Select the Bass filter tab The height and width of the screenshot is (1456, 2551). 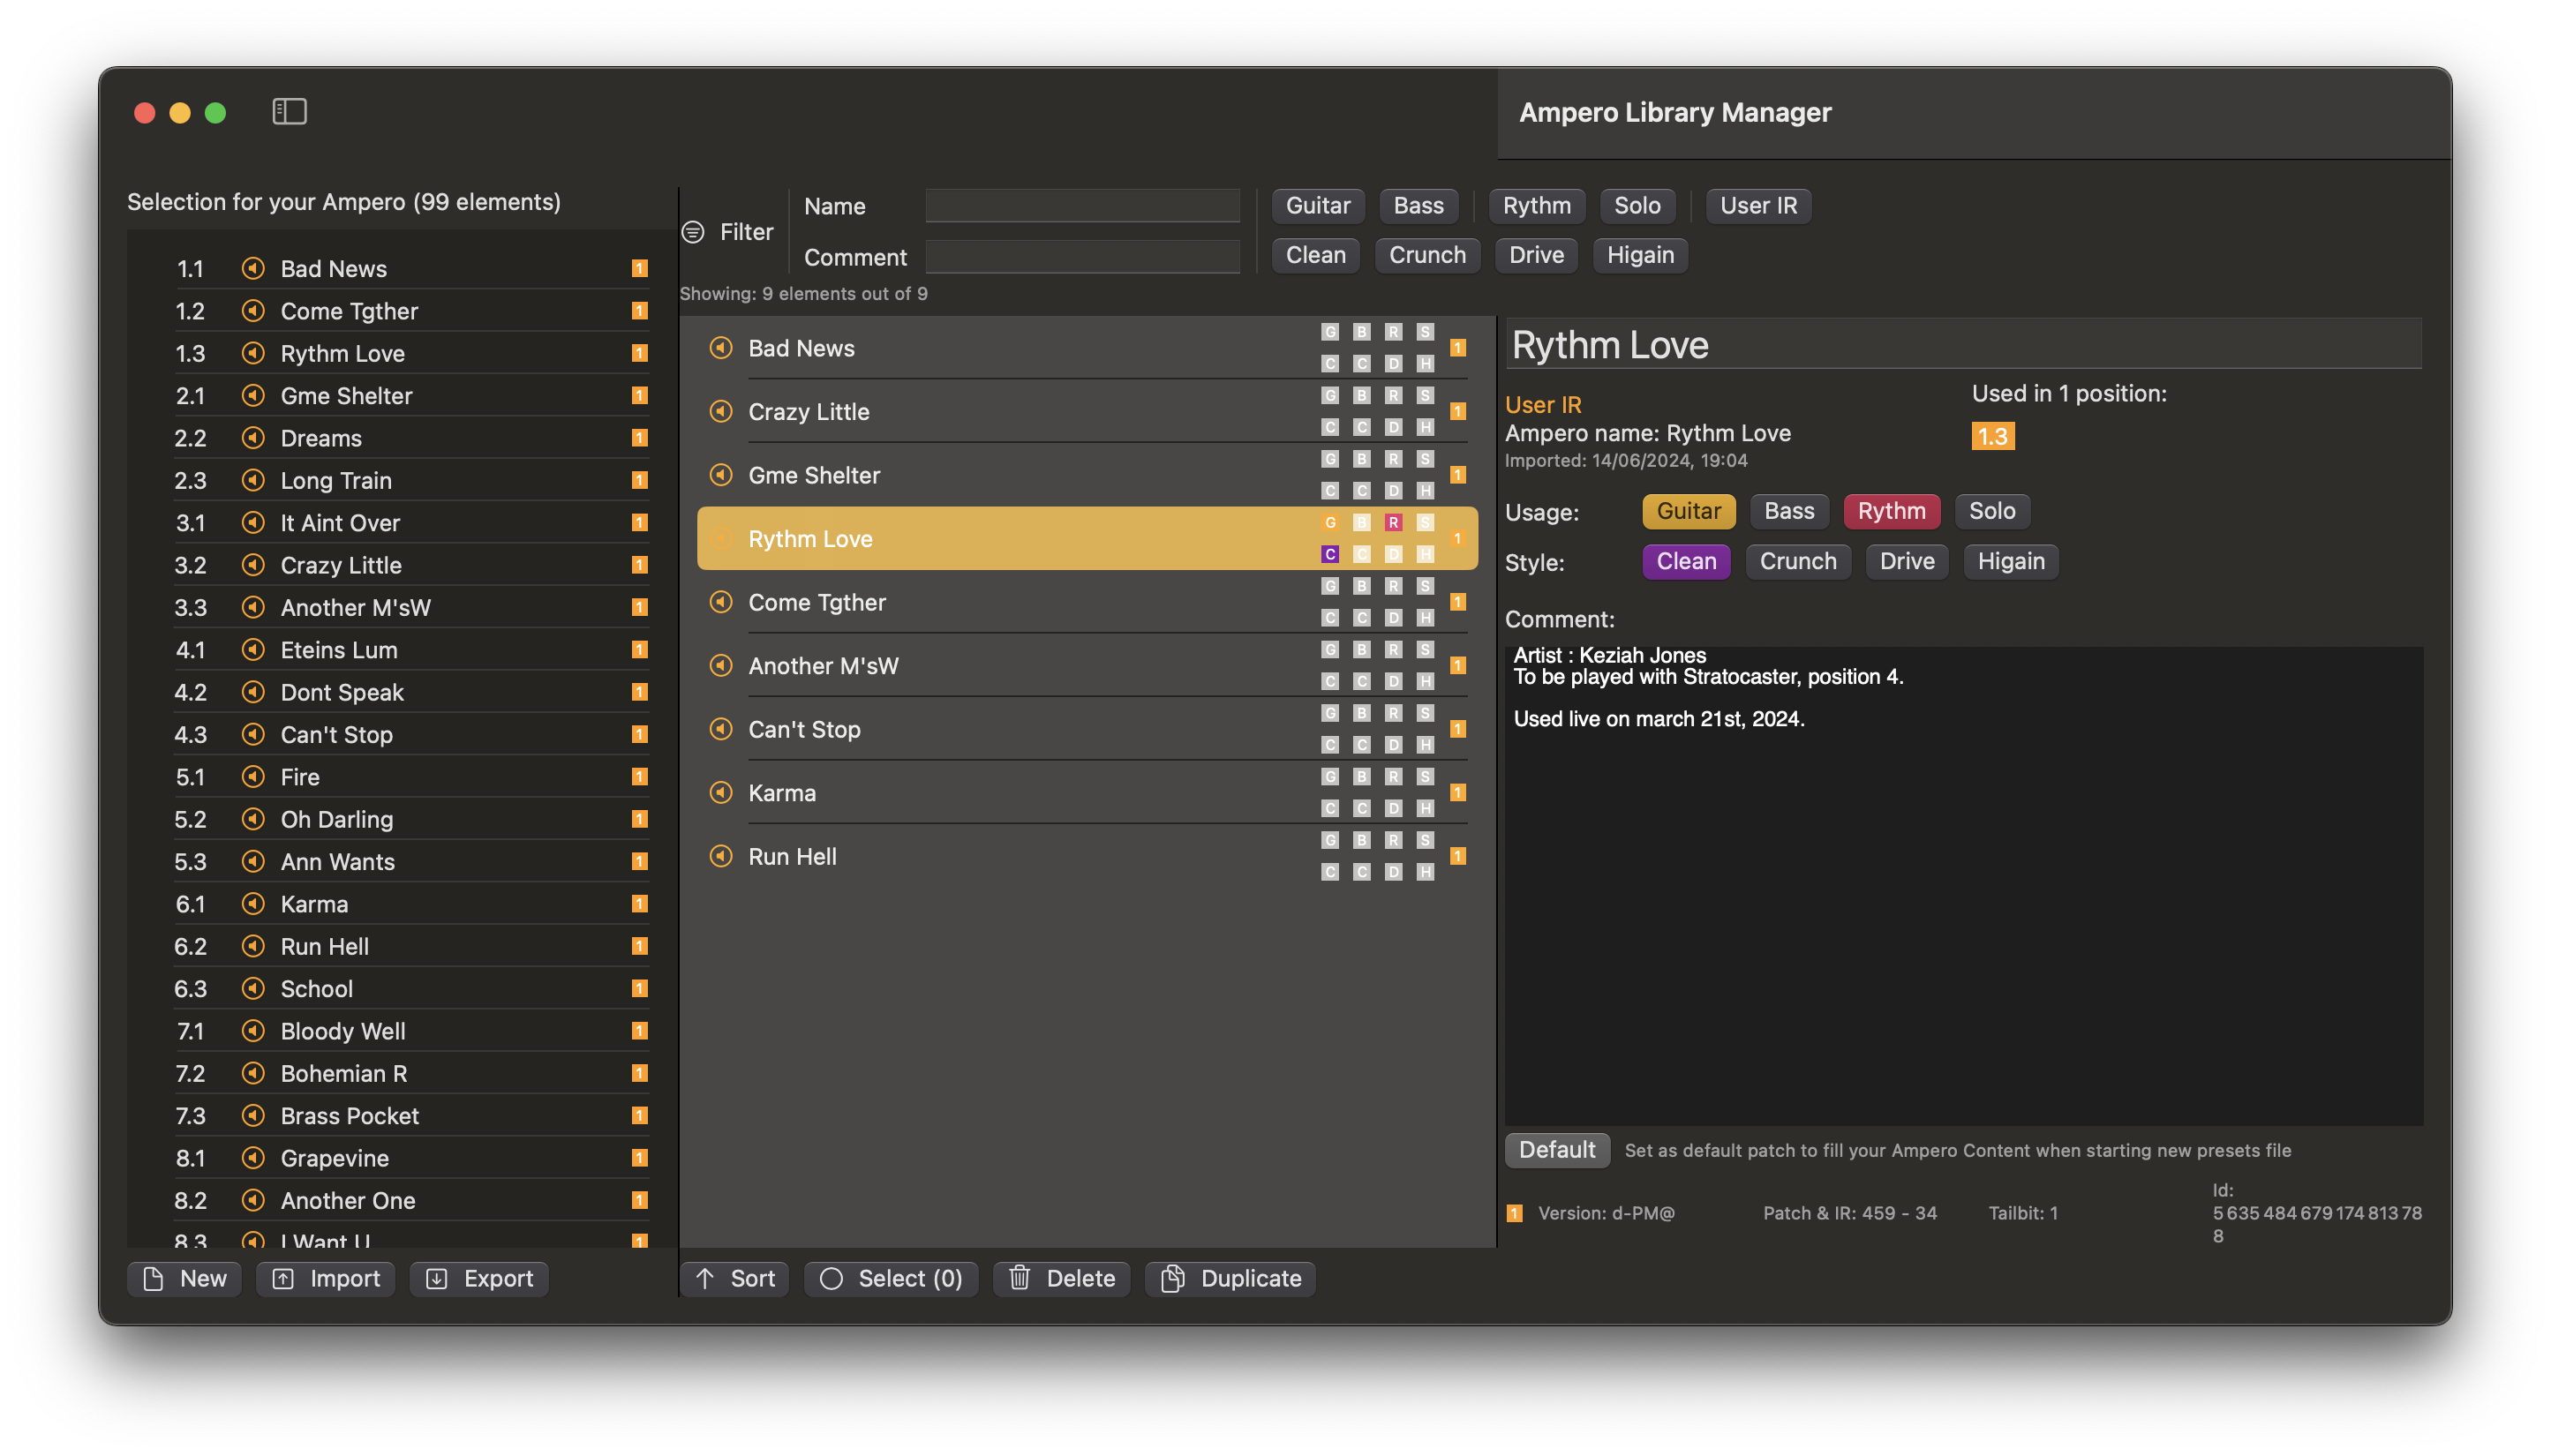(x=1419, y=205)
